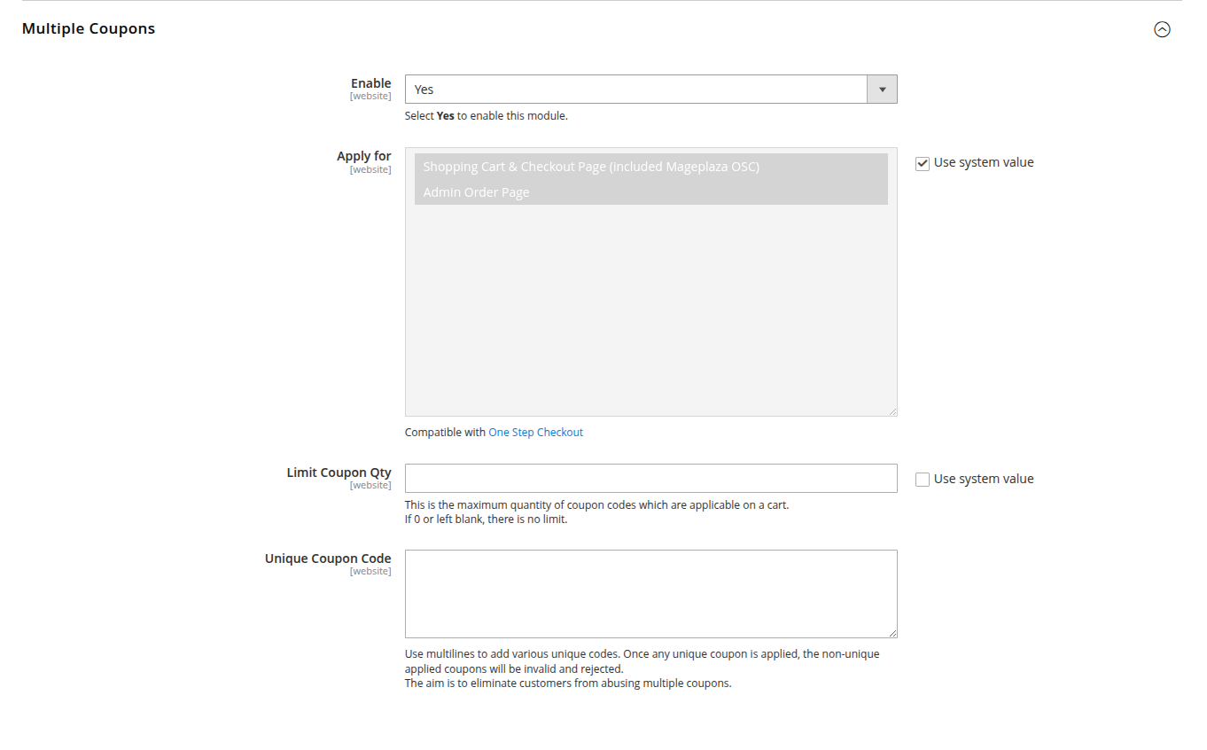This screenshot has height=750, width=1207.
Task: Click the Enable dropdown arrow button
Action: tap(882, 90)
